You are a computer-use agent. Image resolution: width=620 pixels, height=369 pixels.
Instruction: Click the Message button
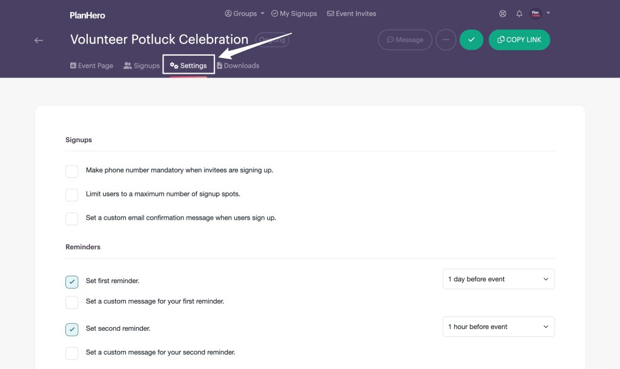405,40
